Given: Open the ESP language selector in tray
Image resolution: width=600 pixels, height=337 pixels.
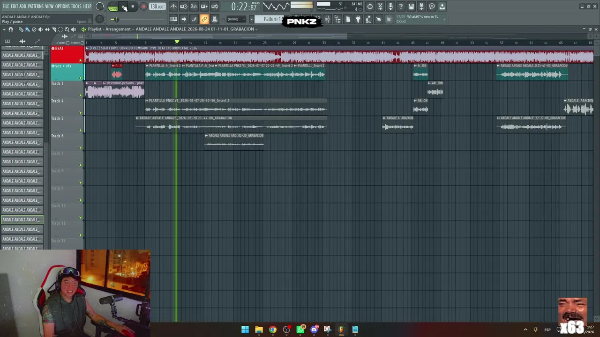Looking at the screenshot, I should tap(547, 330).
